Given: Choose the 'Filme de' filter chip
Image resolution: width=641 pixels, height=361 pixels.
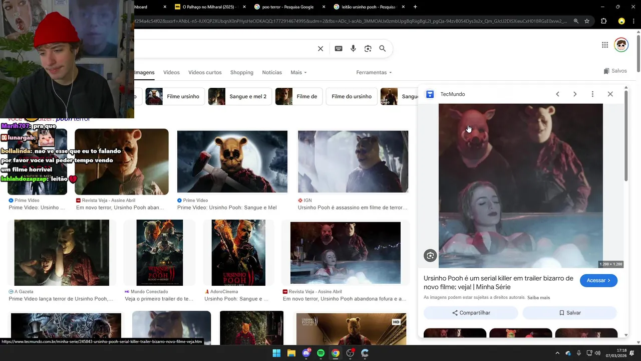Looking at the screenshot, I should [299, 96].
